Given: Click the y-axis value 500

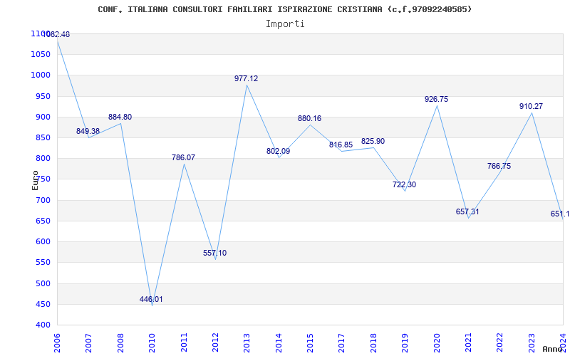Looking at the screenshot, I should click(43, 283).
